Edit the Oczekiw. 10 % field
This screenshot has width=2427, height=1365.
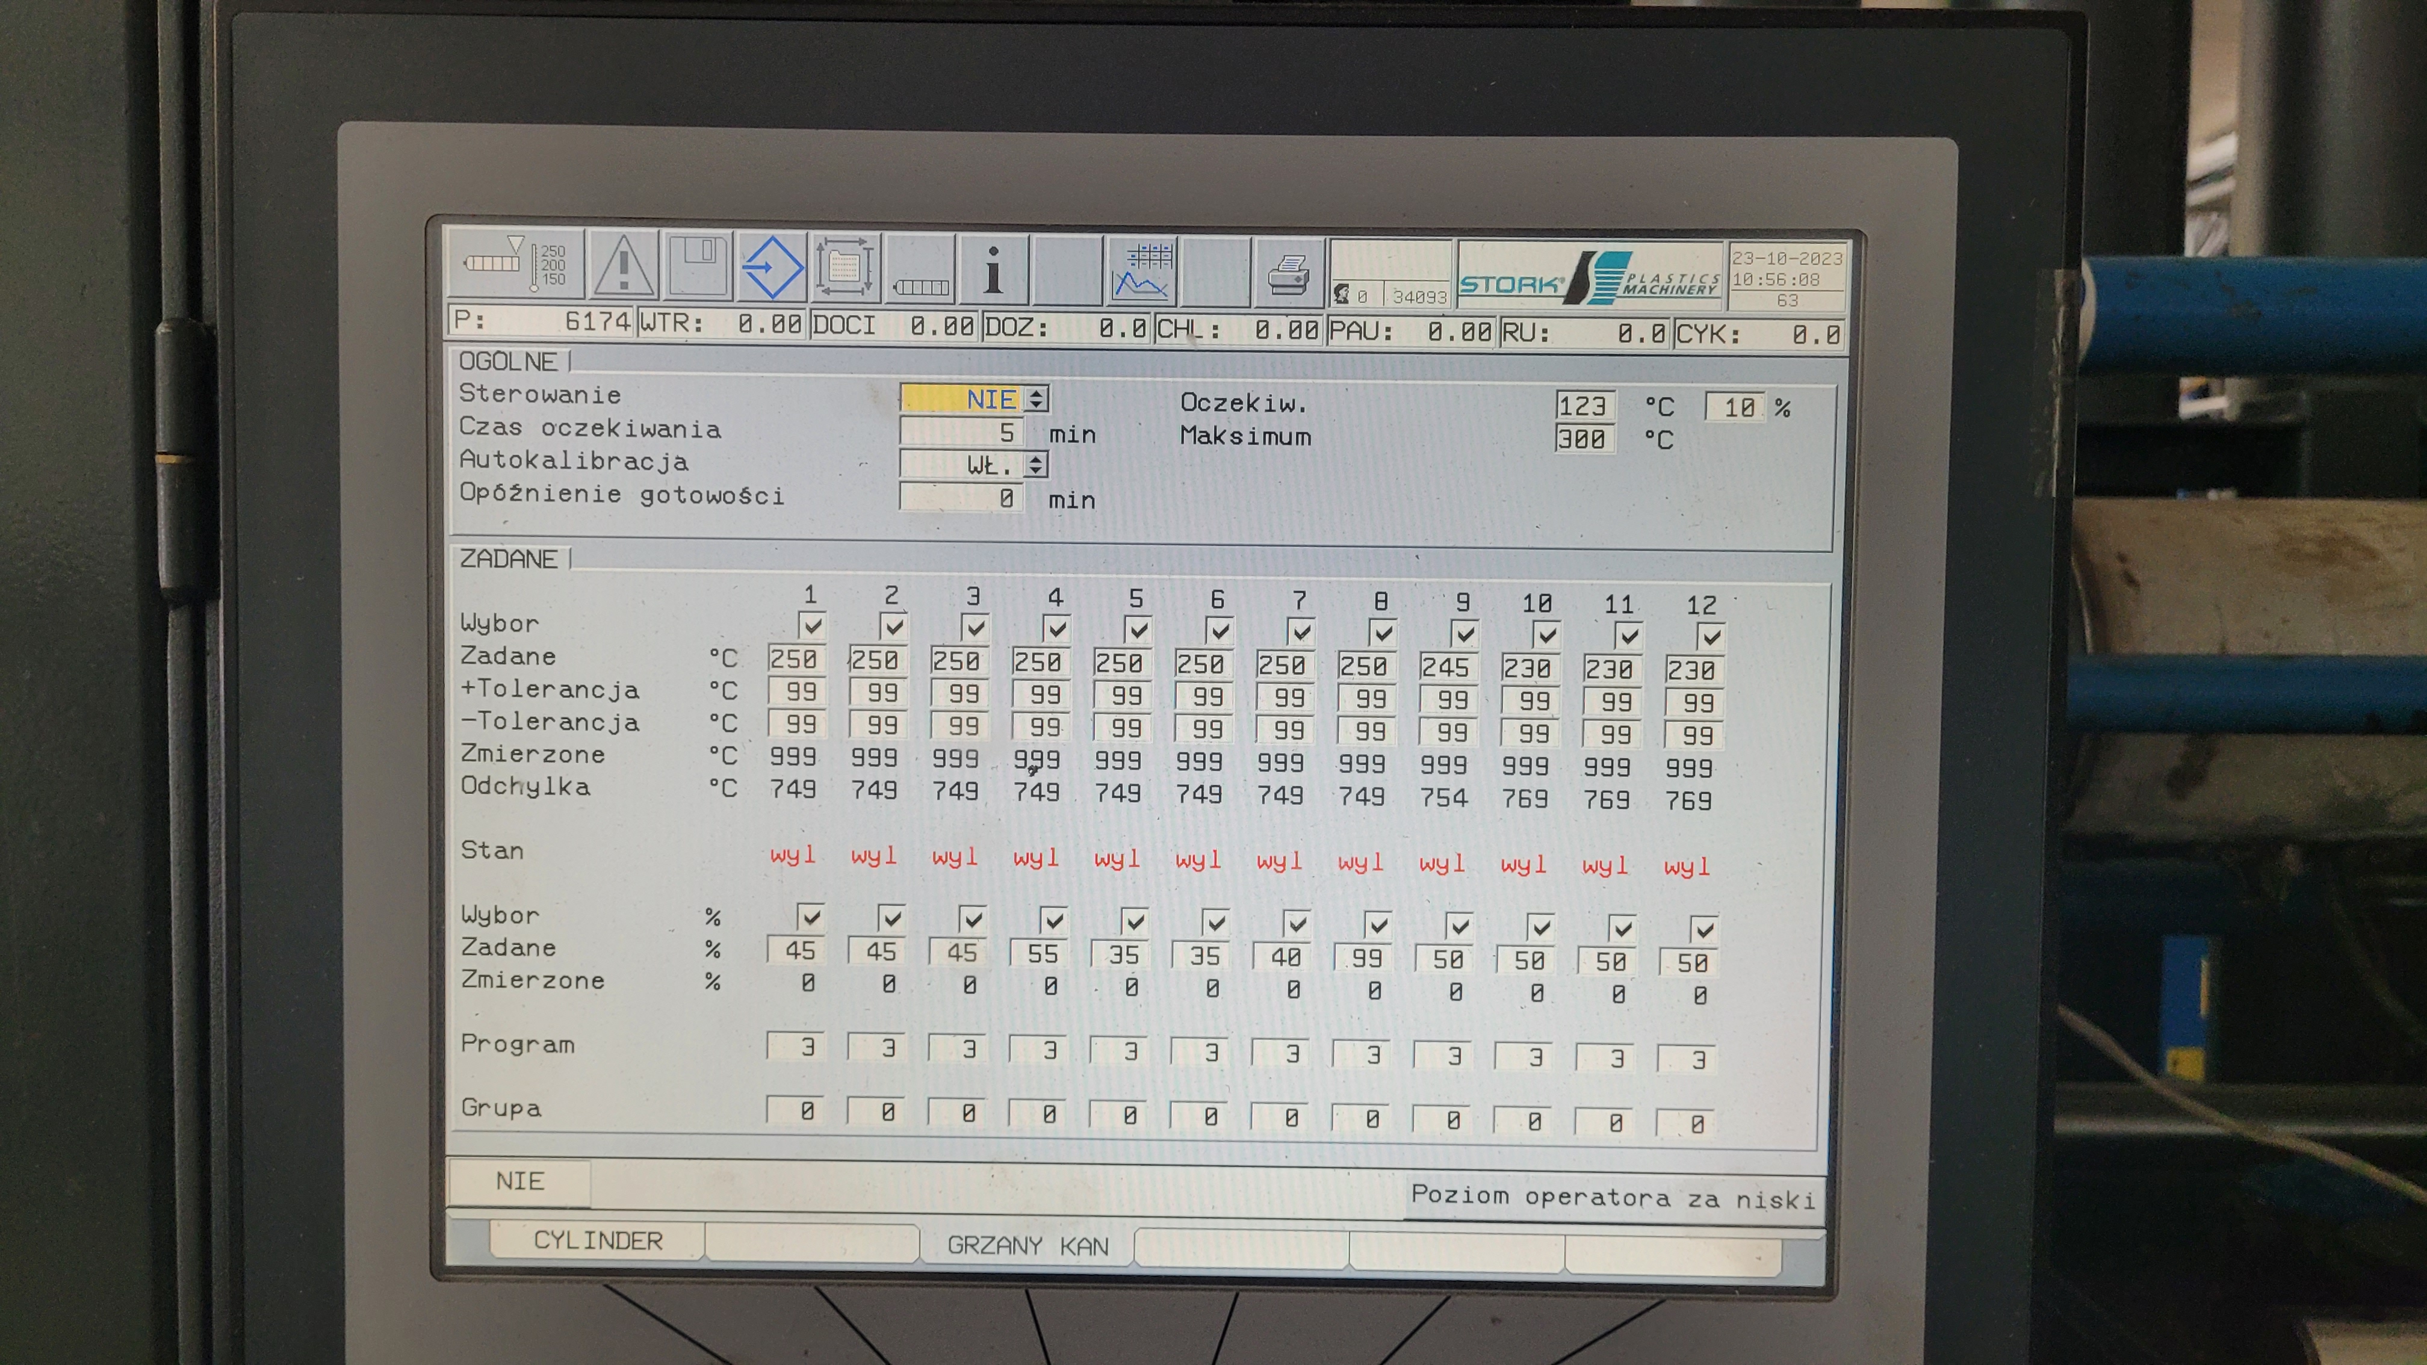[x=1735, y=407]
